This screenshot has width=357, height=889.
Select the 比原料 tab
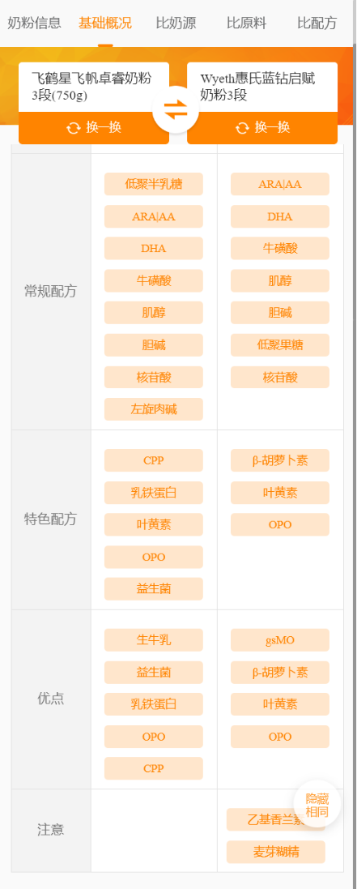click(x=246, y=24)
